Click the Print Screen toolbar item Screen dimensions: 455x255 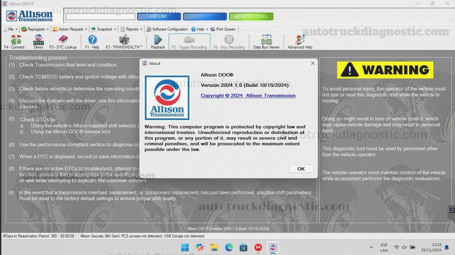pos(223,29)
